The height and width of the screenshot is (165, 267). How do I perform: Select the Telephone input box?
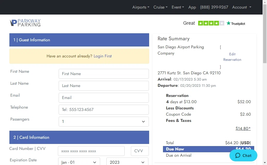(104, 110)
